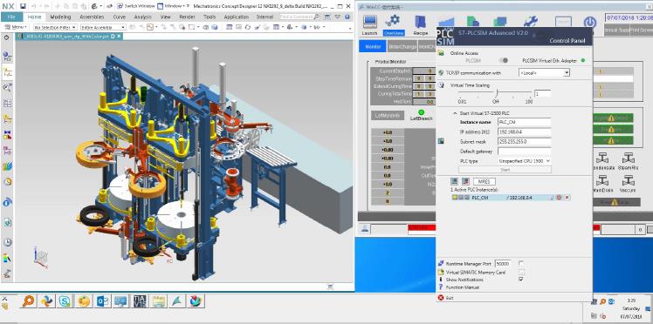The width and height of the screenshot is (653, 324).
Task: Click the Virtual Time Scaling slider handle
Action: point(497,92)
